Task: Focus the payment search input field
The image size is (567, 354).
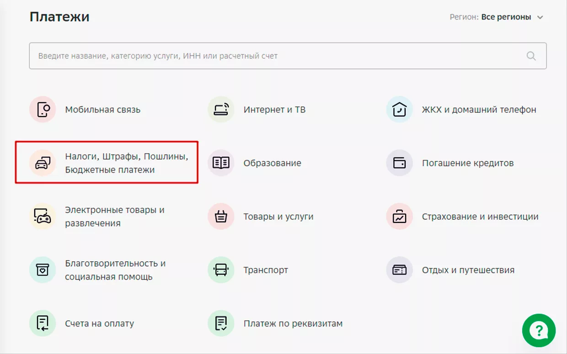Action: [274, 56]
